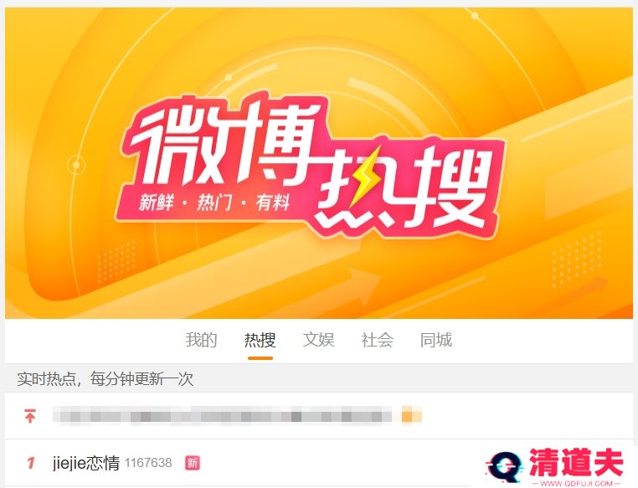Click the 新鲜·热门·有料 slogan
The width and height of the screenshot is (638, 488).
click(214, 202)
